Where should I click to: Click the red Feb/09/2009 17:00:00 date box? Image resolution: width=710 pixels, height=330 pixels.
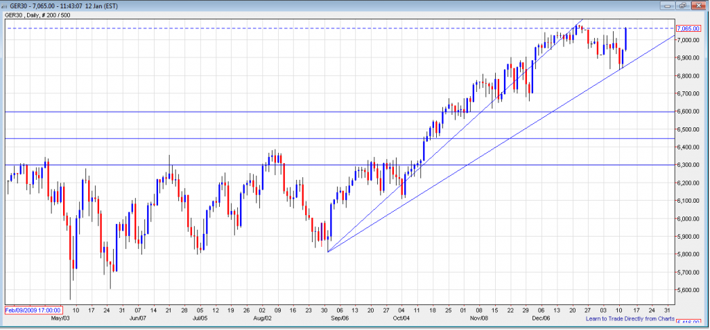point(33,310)
